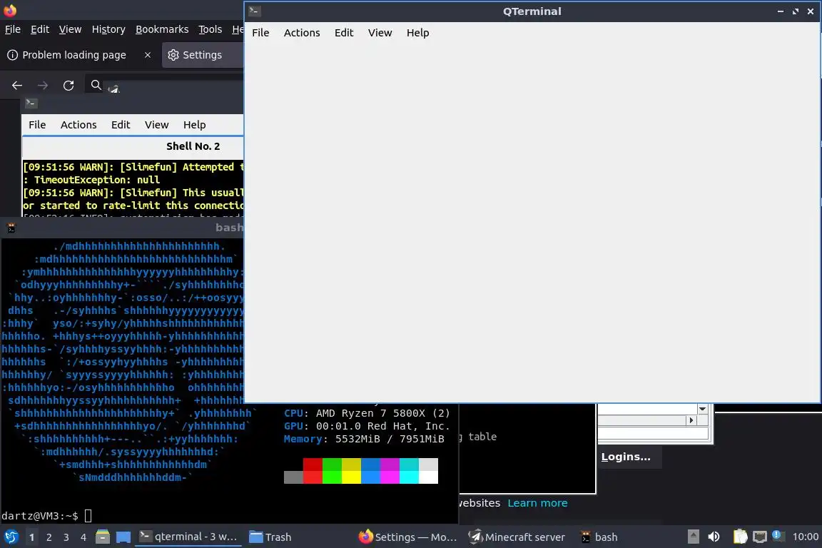Open the notification tray icon with badge
This screenshot has width=822, height=548.
click(x=778, y=536)
